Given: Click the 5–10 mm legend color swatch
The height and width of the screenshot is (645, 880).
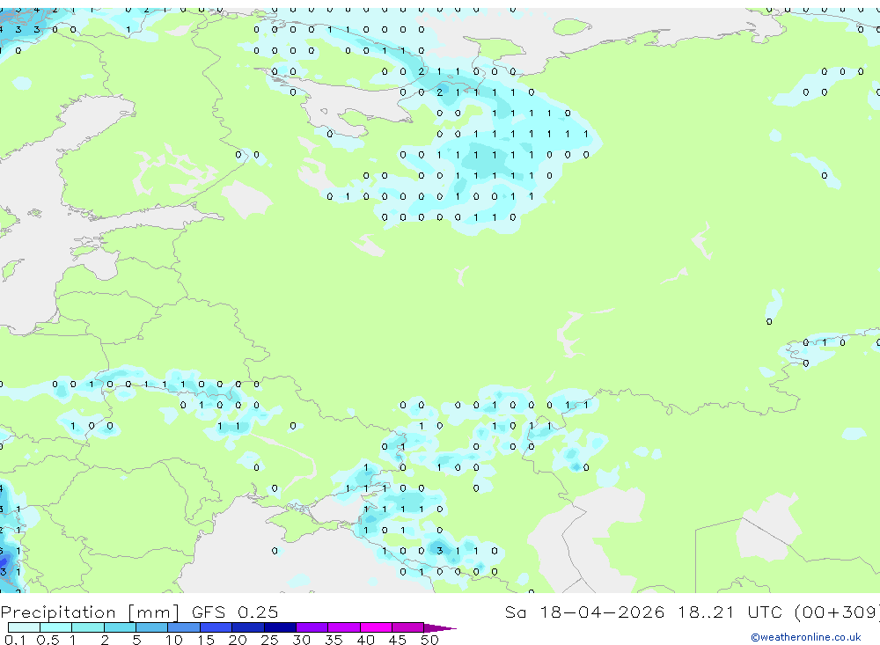Looking at the screenshot, I should 152,627.
